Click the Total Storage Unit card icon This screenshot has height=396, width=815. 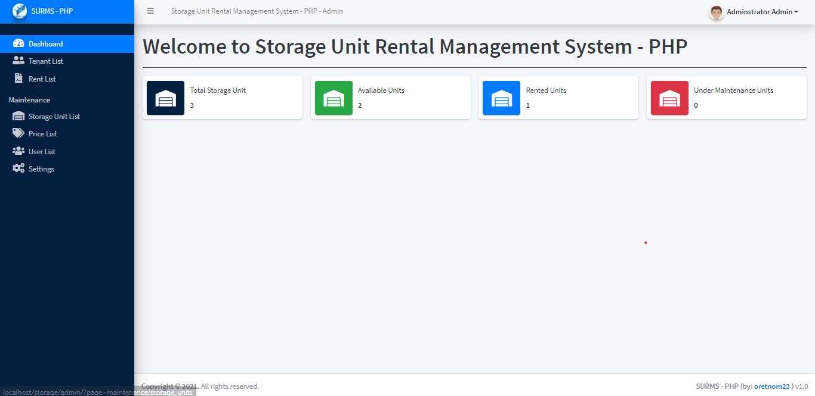pyautogui.click(x=165, y=98)
